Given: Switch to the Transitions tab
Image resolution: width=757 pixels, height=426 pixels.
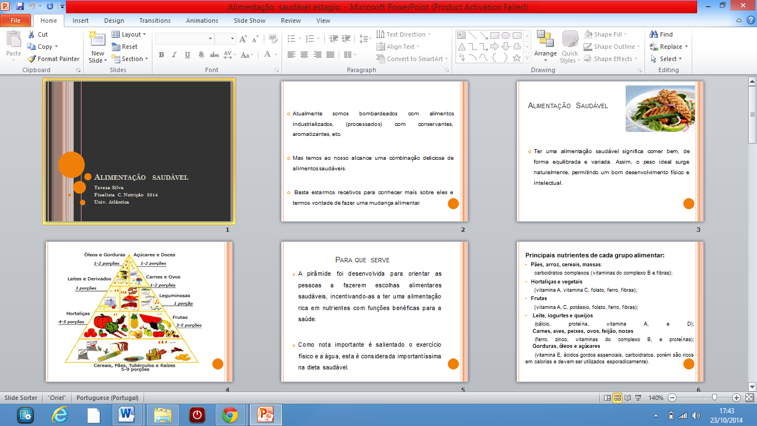Looking at the screenshot, I should click(155, 21).
